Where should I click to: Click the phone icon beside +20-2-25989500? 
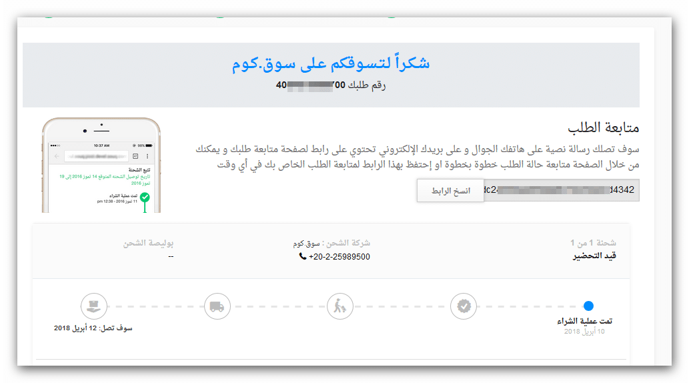pos(302,256)
